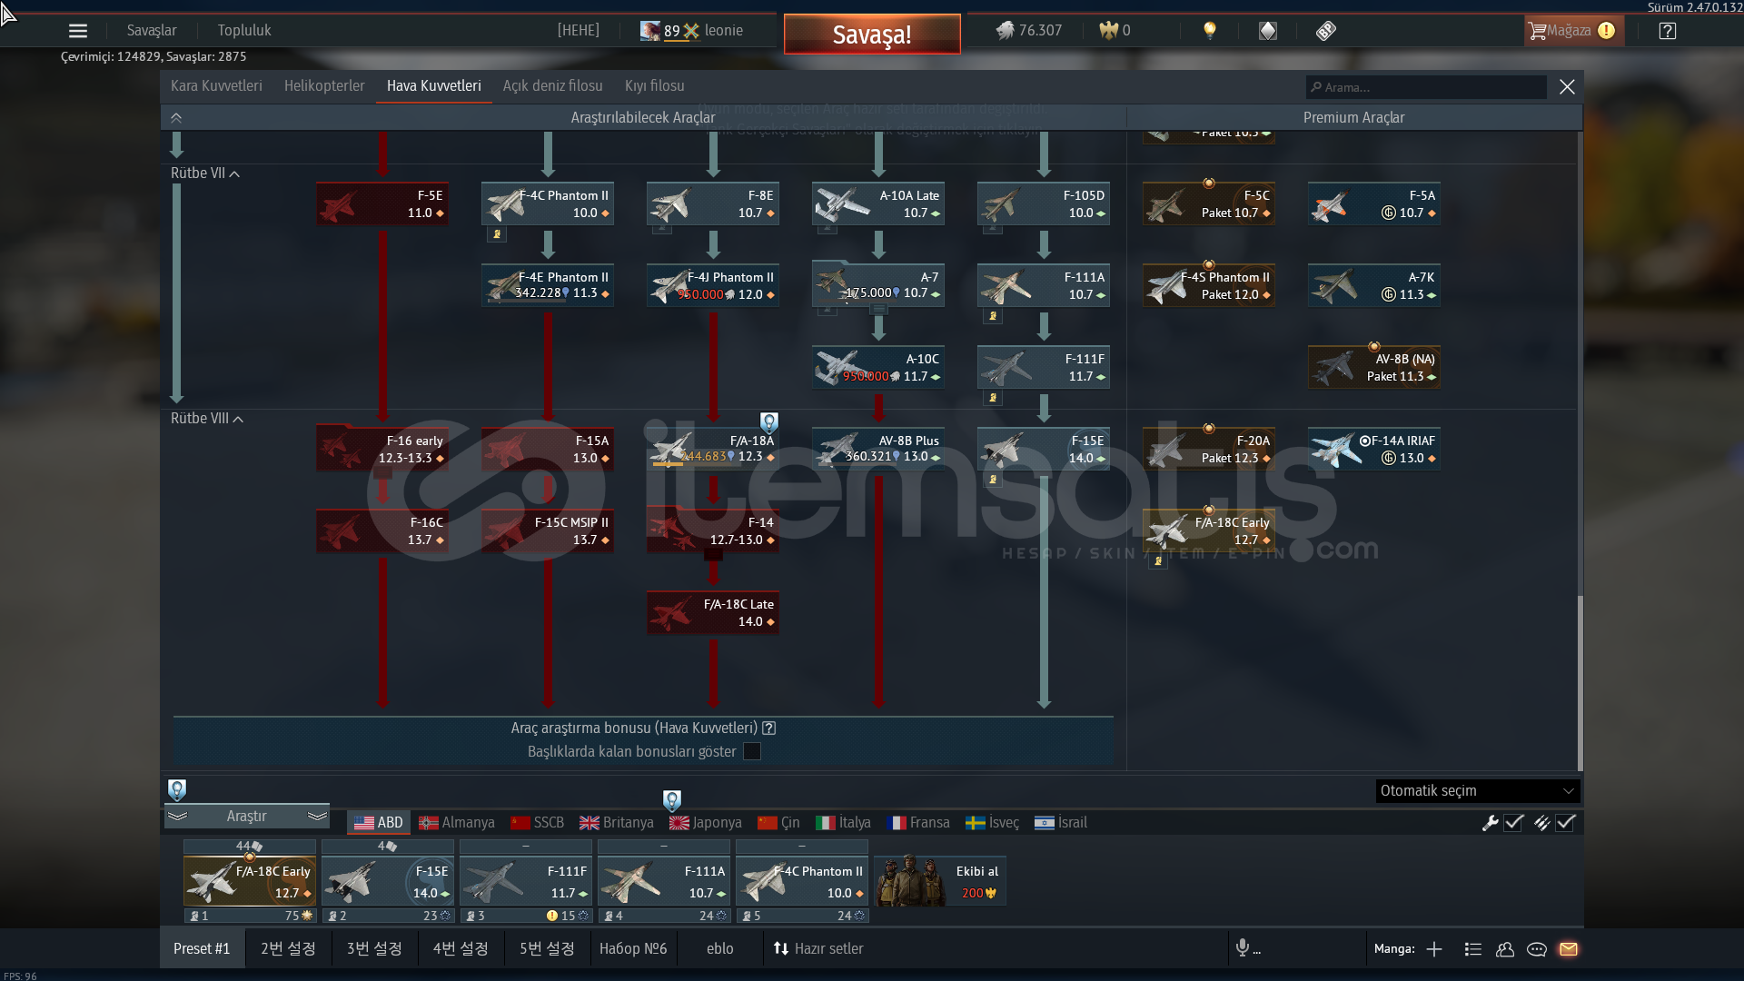This screenshot has width=1744, height=981.
Task: Open the Mağaza shop button
Action: [1573, 31]
